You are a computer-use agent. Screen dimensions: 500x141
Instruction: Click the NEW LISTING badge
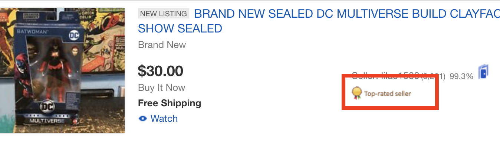[x=164, y=14]
